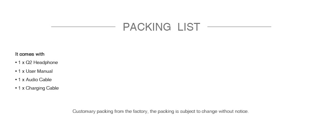The height and width of the screenshot is (128, 321).
Task: Select the "Q2 Headphone" text
Action: [42, 62]
